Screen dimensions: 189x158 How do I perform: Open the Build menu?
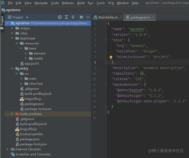pyautogui.click(x=81, y=3)
